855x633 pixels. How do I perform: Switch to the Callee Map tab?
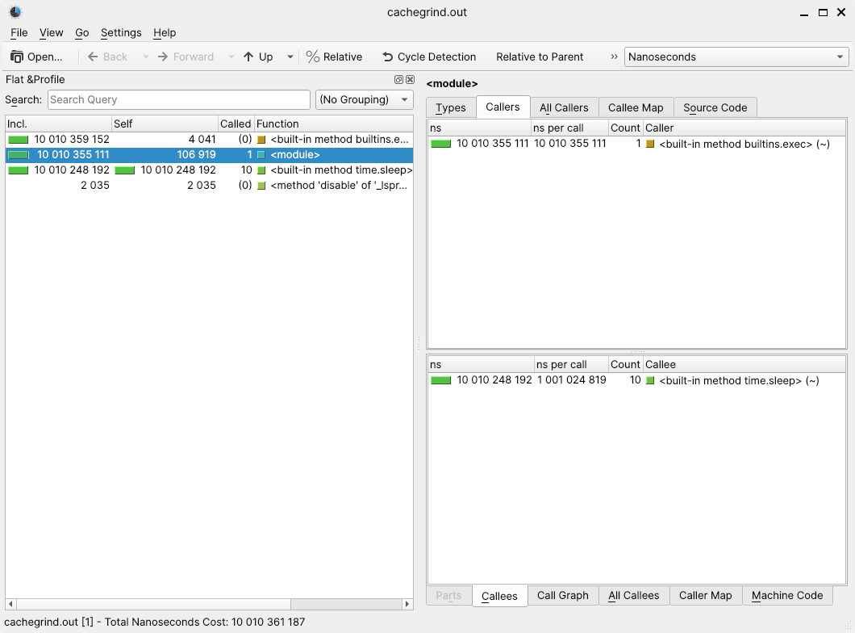636,107
